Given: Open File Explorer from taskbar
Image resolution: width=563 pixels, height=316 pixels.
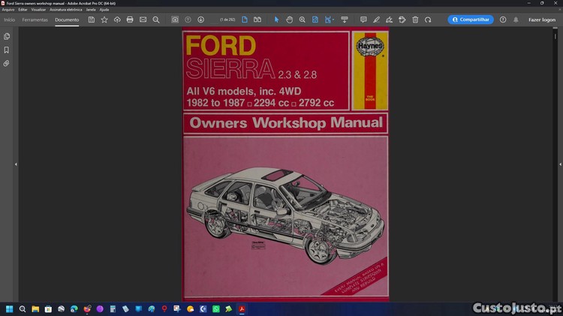Looking at the screenshot, I should (x=35, y=308).
